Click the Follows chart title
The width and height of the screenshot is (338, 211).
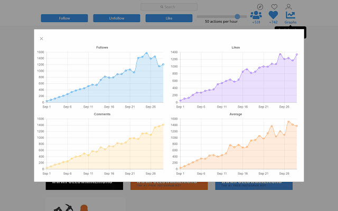pos(102,47)
